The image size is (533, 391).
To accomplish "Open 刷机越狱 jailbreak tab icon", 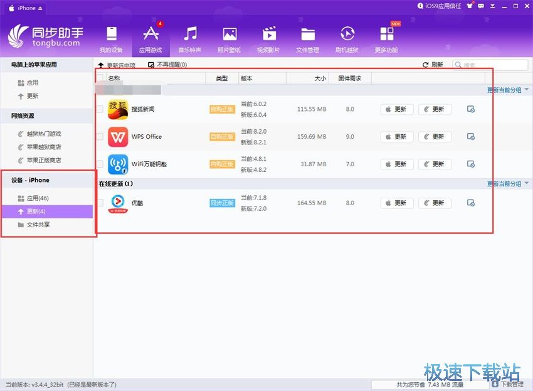I will click(x=347, y=34).
